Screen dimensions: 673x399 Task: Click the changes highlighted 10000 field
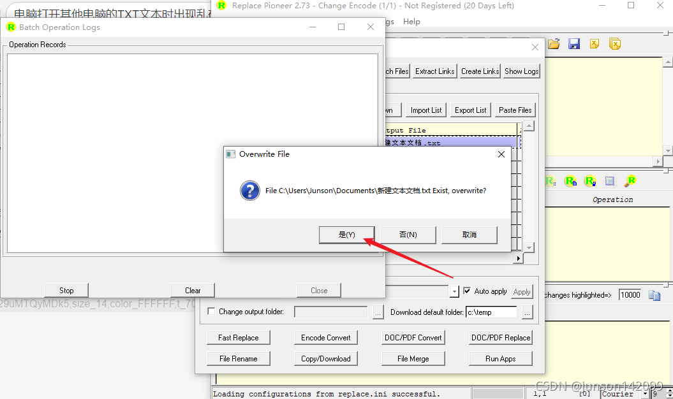630,295
